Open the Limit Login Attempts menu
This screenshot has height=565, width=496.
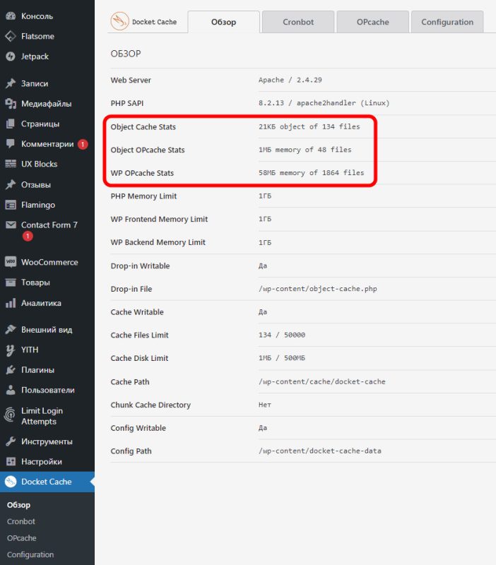(42, 416)
